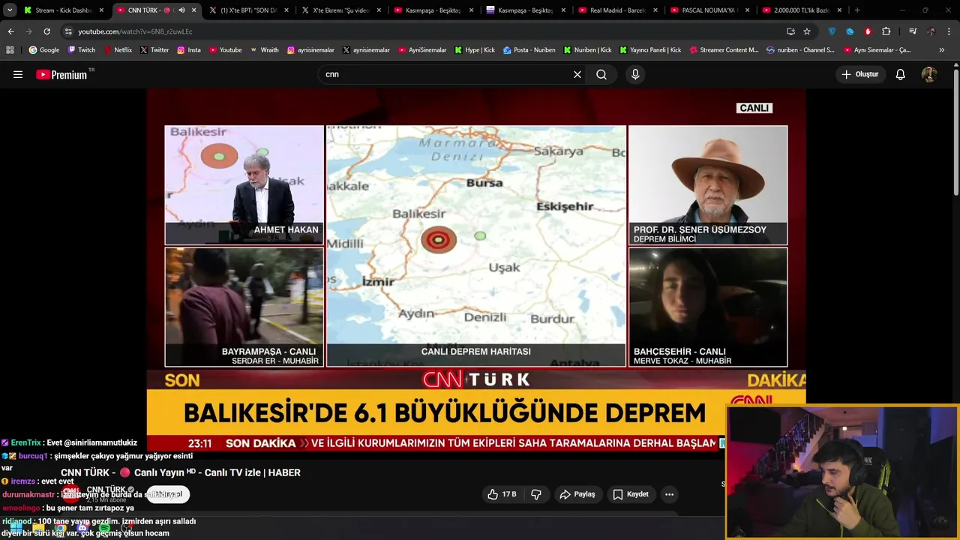Click the address bar URL youtube.com/watch
This screenshot has width=960, height=540.
(x=135, y=31)
